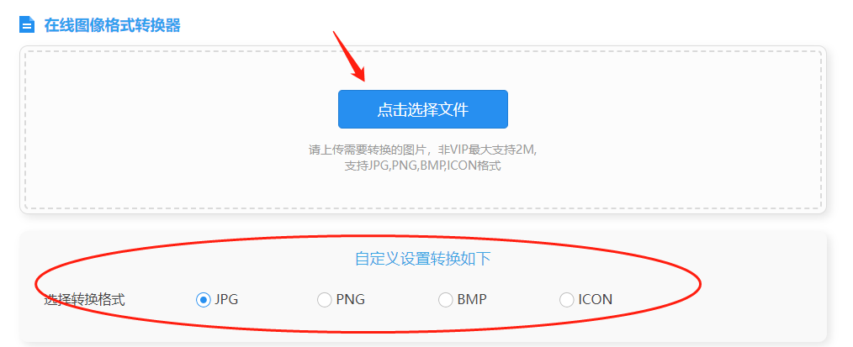The height and width of the screenshot is (347, 853).
Task: Click the PNG format text label
Action: 350,299
